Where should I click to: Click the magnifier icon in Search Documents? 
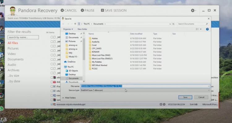click(x=207, y=24)
